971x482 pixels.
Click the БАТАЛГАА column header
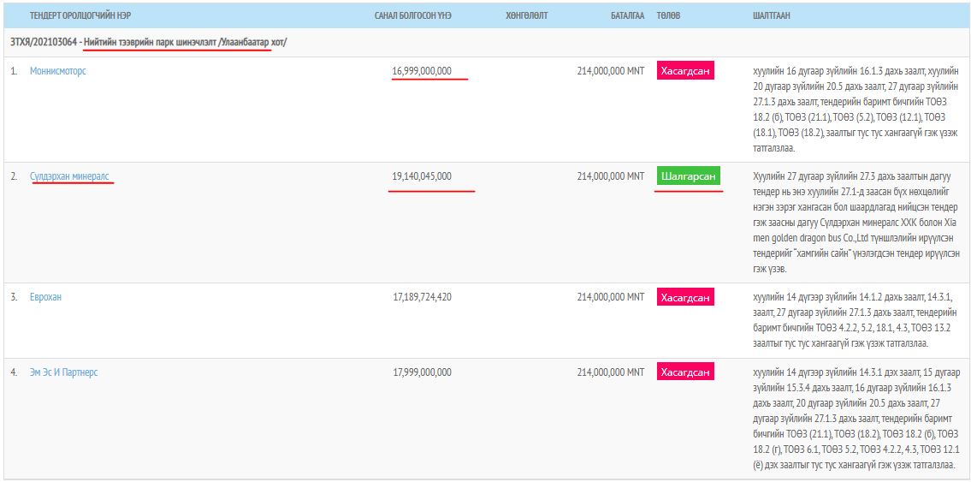[x=627, y=15]
